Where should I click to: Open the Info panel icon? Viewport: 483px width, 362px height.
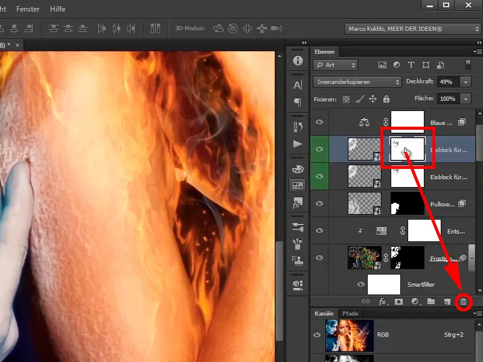pyautogui.click(x=298, y=61)
